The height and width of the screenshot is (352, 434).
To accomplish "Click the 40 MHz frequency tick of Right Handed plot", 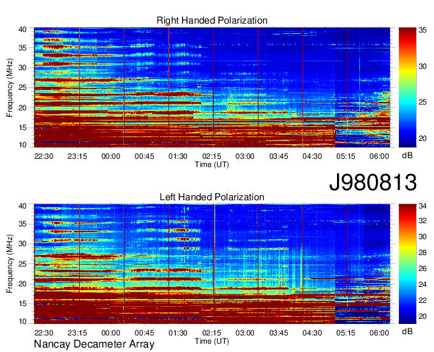I will point(22,29).
